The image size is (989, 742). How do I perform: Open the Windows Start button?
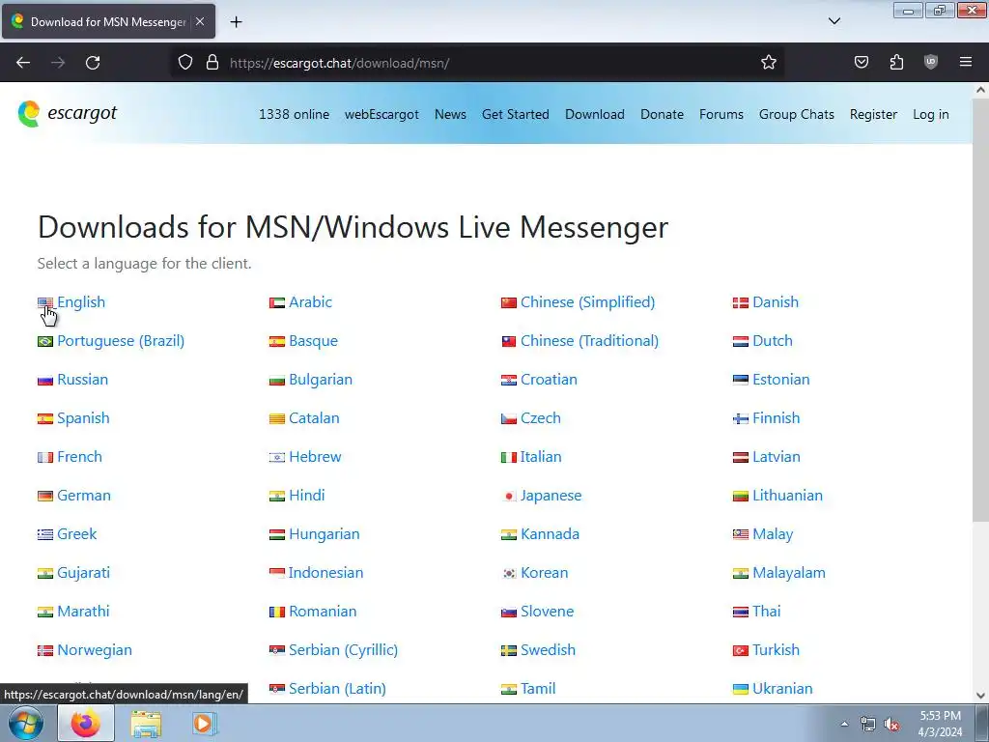pos(26,723)
